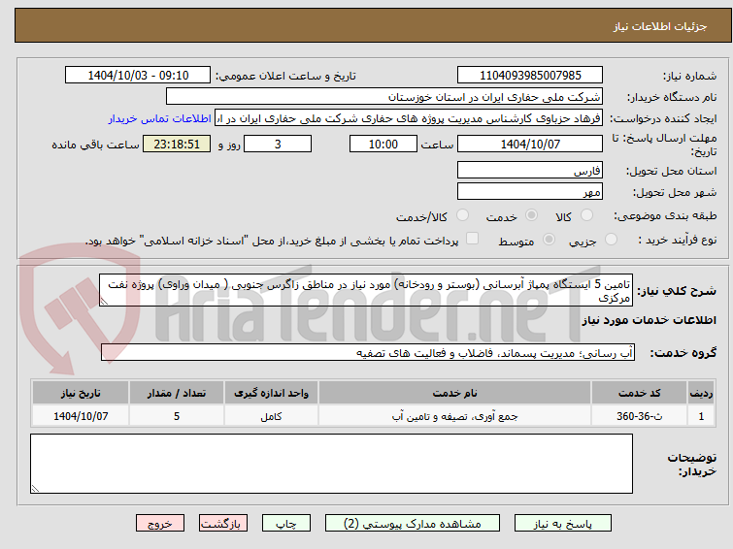The image size is (733, 549).
Task: Click the شرح کلی نیاز description textarea
Action: (366, 291)
